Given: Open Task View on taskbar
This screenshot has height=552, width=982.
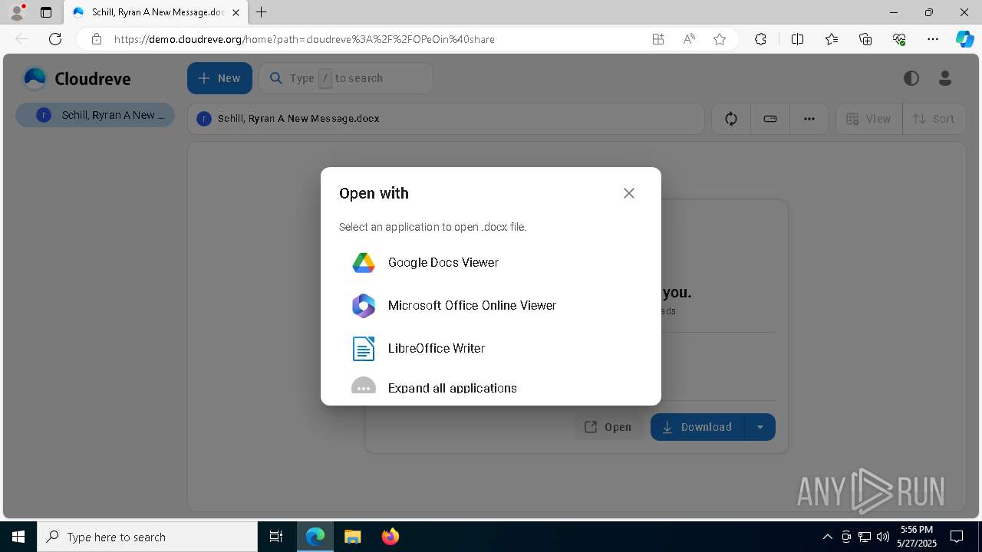Looking at the screenshot, I should pyautogui.click(x=276, y=537).
